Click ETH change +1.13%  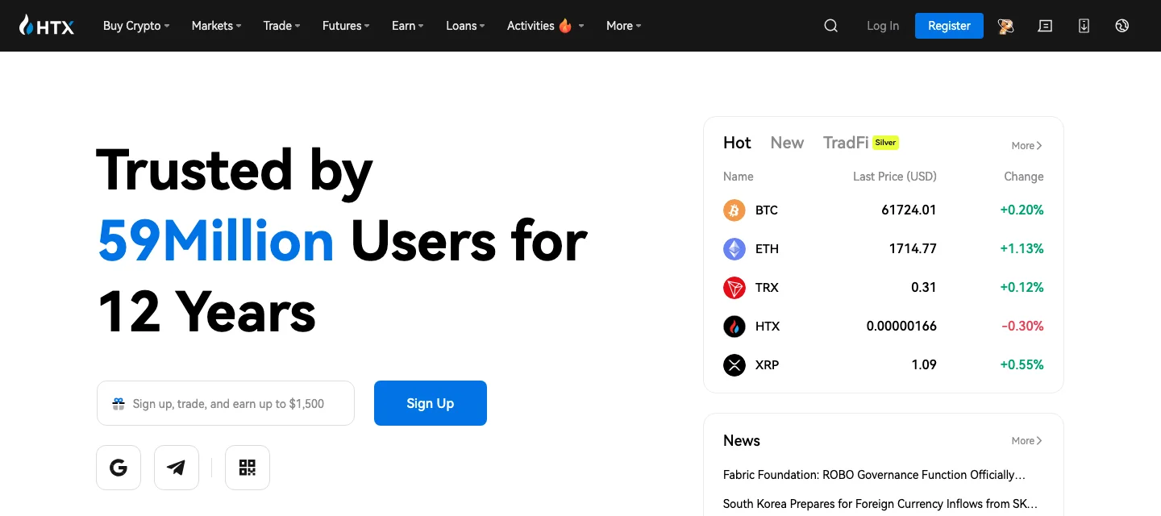coord(1022,249)
